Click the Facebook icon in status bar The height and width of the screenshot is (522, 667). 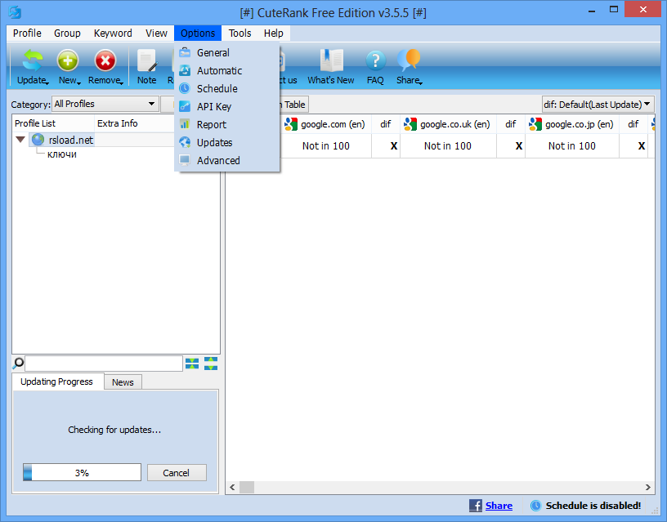[476, 506]
